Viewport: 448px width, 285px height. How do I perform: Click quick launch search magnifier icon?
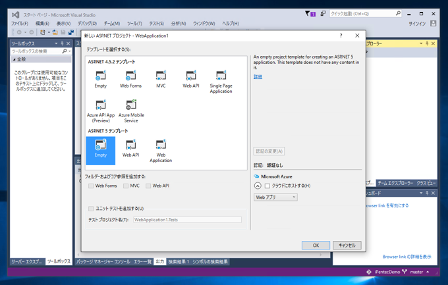pos(398,13)
